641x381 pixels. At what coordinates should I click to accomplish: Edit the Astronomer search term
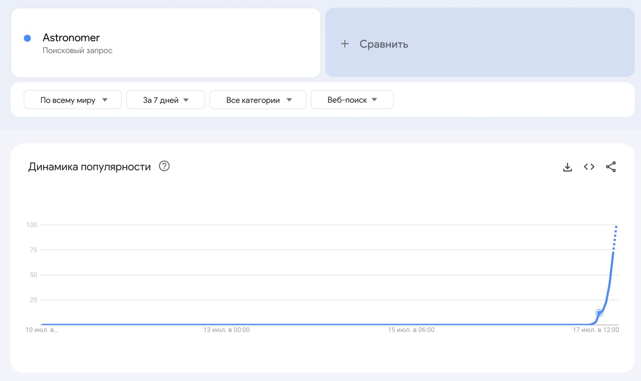(71, 38)
